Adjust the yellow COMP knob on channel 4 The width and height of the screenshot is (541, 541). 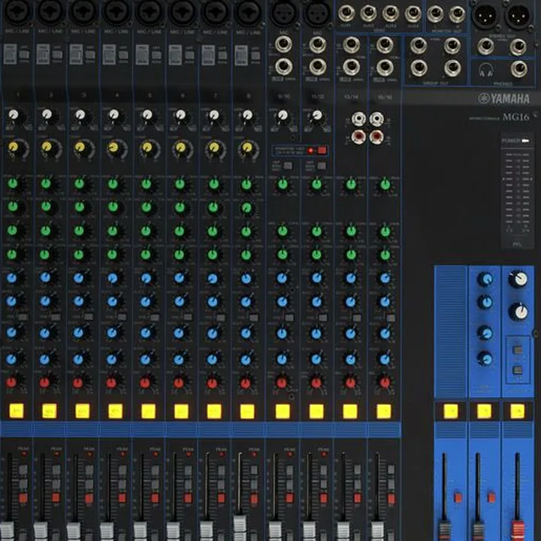tap(113, 148)
